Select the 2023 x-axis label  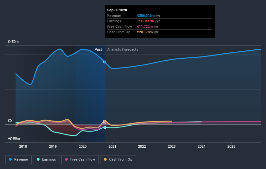pyautogui.click(x=172, y=146)
